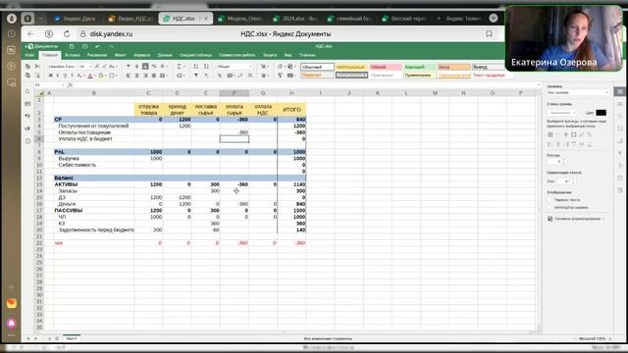Click the AutoSum sigma icon
628x353 pixels.
(x=180, y=67)
